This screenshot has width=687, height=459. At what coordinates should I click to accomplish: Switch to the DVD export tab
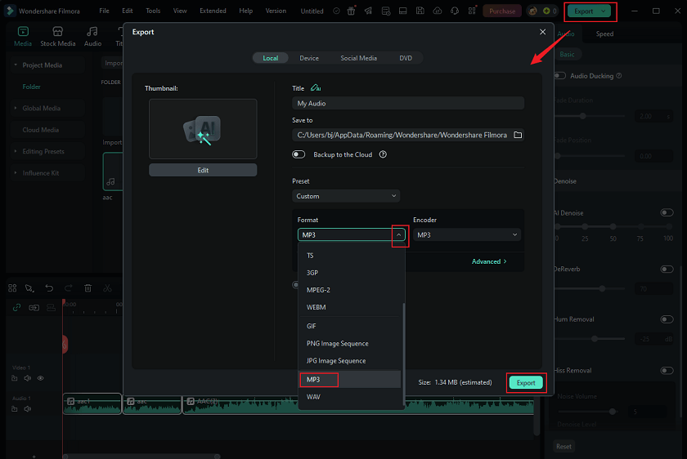click(406, 58)
